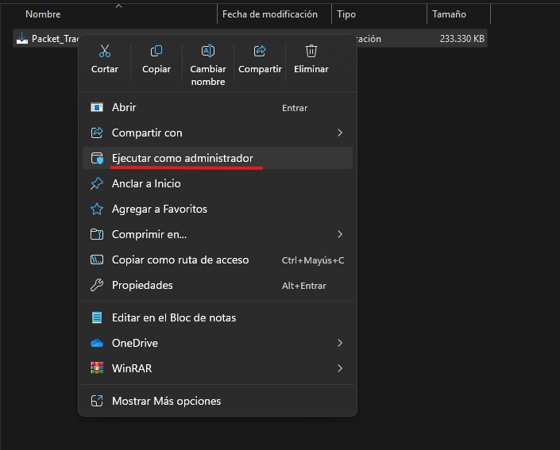Select the Cambiar nombre rename icon
This screenshot has width=560, height=450.
tap(208, 52)
